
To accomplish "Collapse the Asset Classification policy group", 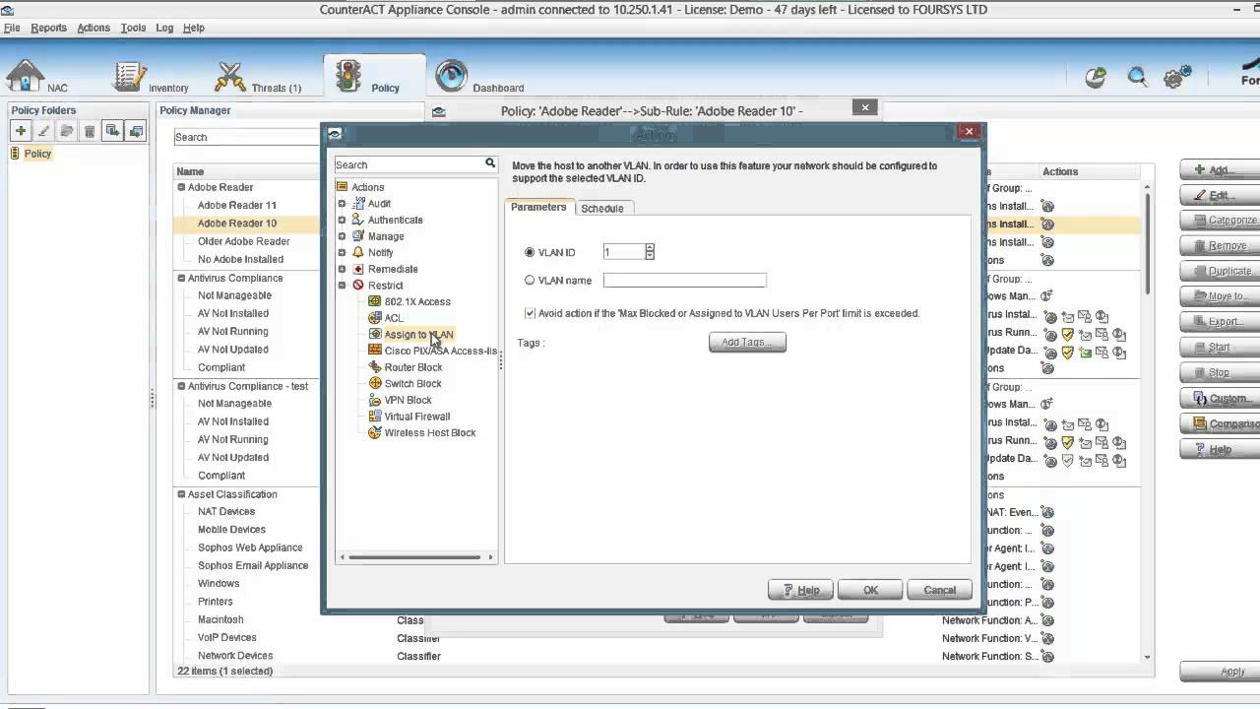I will coord(181,494).
